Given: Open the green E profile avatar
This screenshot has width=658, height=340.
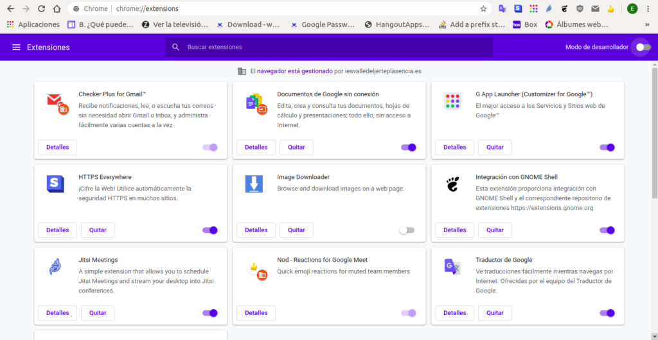Looking at the screenshot, I should (632, 8).
